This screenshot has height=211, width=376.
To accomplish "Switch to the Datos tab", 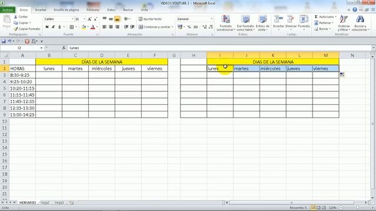I will (111, 10).
